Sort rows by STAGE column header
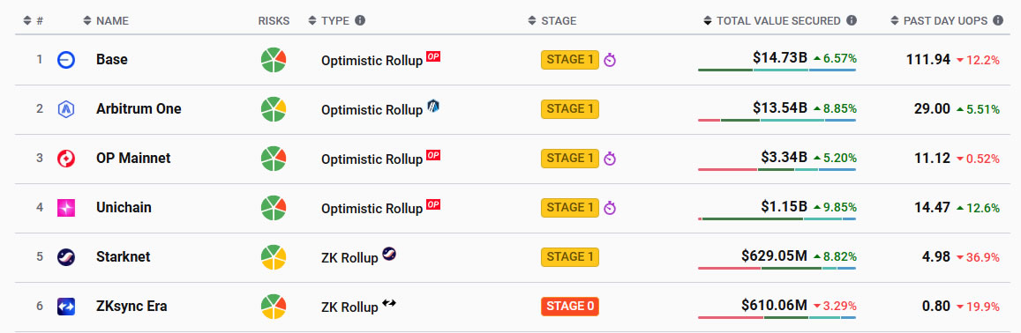This screenshot has width=1021, height=333. pos(552,21)
